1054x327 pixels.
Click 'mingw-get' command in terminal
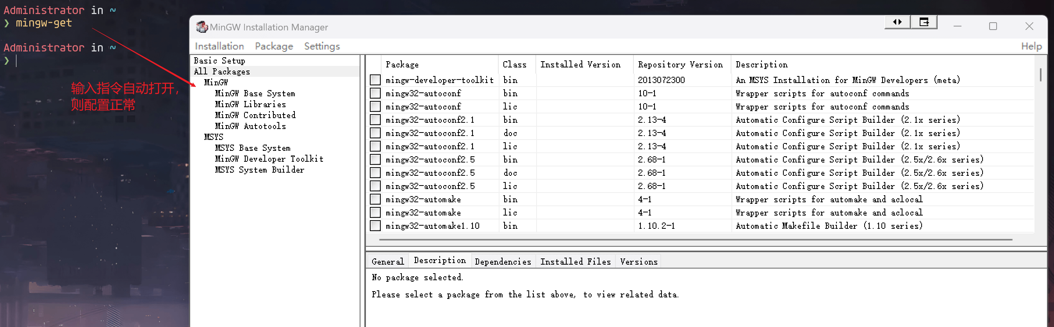(x=44, y=23)
